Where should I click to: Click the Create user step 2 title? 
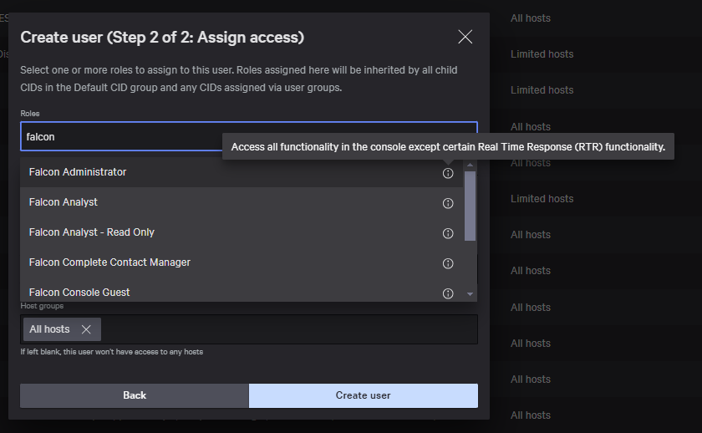pos(162,37)
